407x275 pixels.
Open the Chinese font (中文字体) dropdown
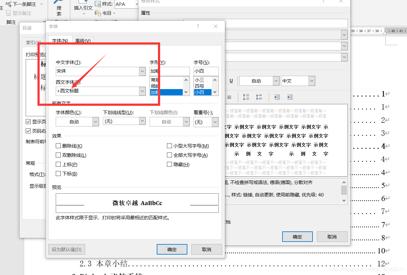142,71
